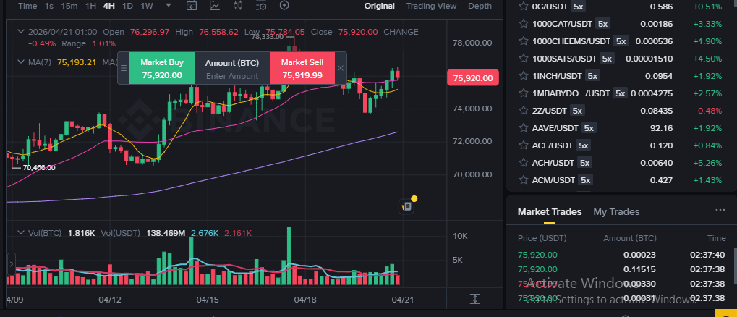737x317 pixels.
Task: Select the ACM/USDT pair name
Action: pos(554,180)
